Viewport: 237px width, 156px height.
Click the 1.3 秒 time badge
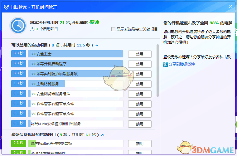point(19,84)
